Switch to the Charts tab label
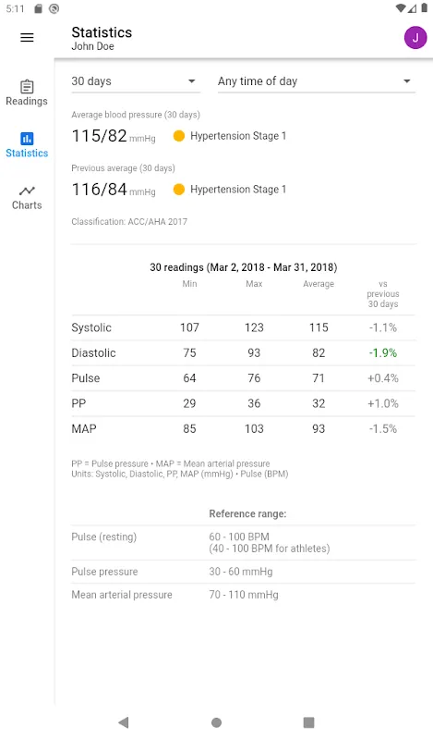Viewport: 433px width, 740px height. 27,205
